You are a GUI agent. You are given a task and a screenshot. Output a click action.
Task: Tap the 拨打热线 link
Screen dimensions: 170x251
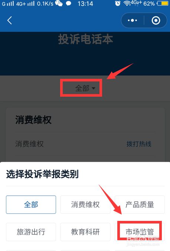[139, 144]
